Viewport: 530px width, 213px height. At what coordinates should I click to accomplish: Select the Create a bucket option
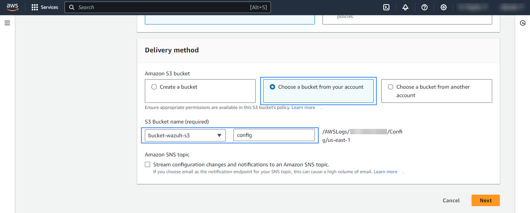click(x=154, y=87)
